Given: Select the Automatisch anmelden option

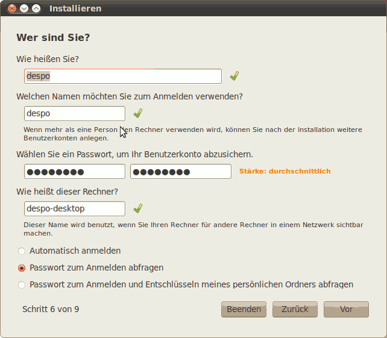Looking at the screenshot, I should [22, 251].
